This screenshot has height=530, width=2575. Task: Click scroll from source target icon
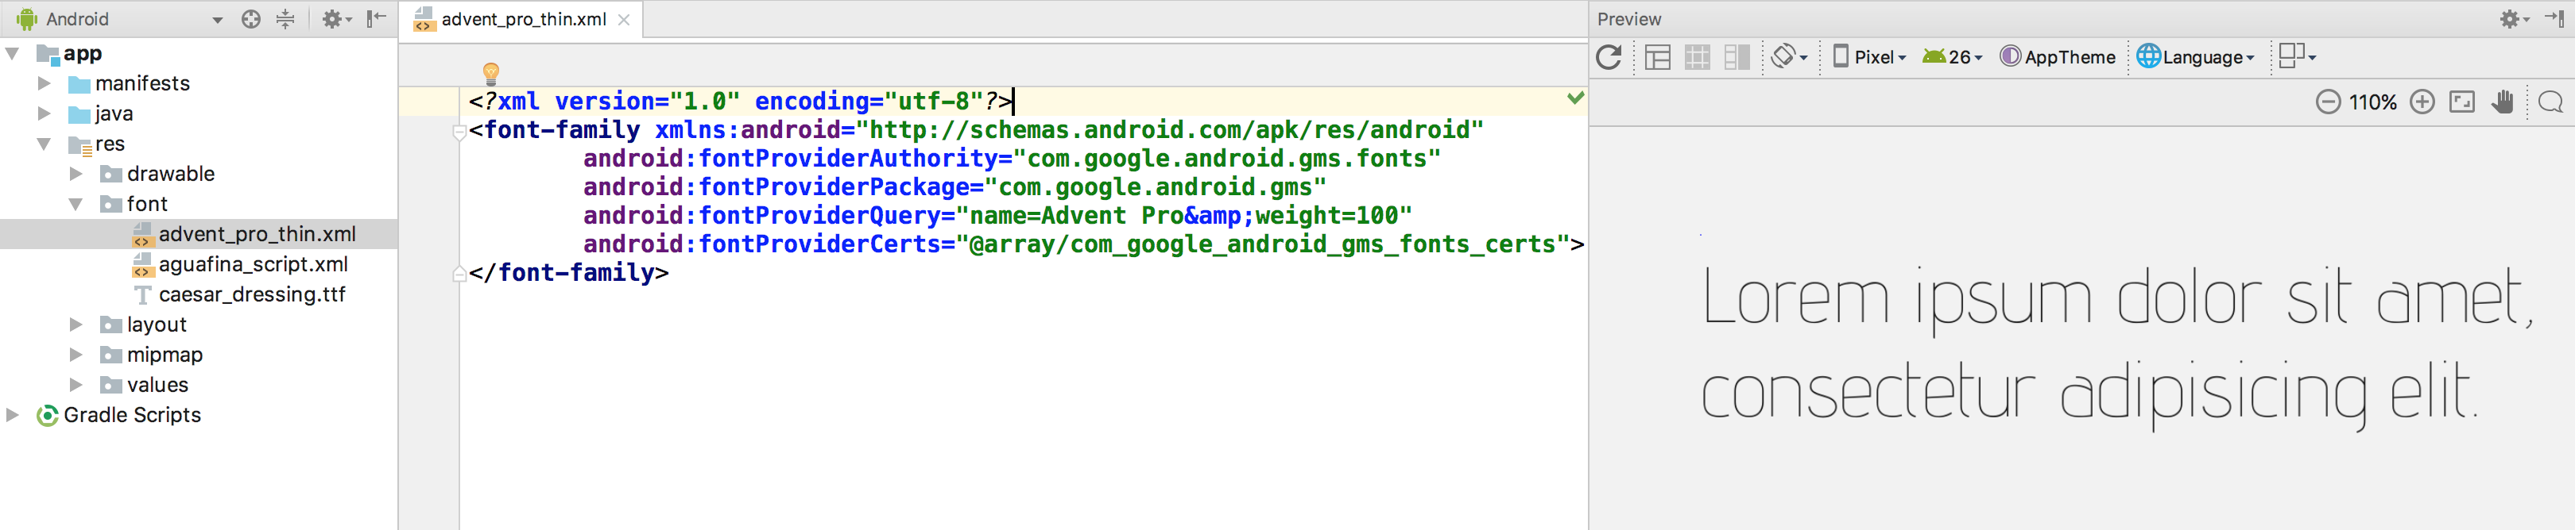click(x=251, y=19)
